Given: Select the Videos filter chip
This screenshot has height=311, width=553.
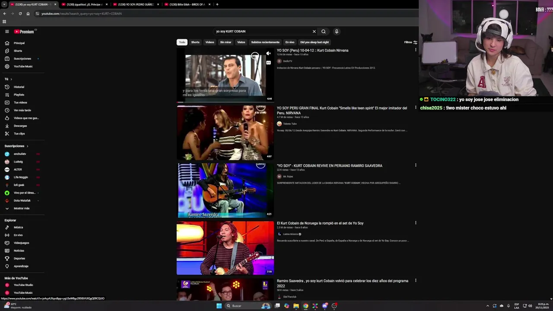Looking at the screenshot, I should (x=210, y=42).
